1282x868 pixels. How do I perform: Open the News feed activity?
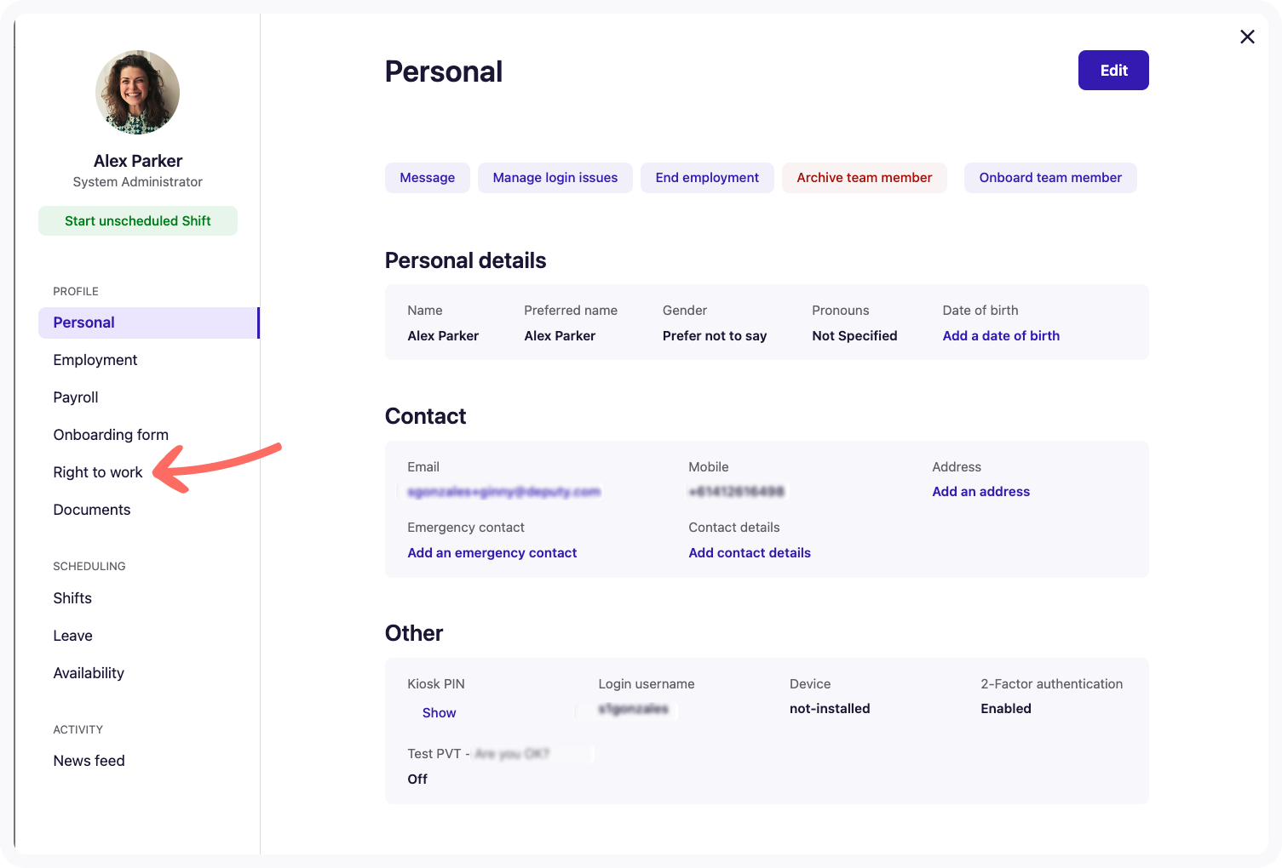tap(89, 761)
